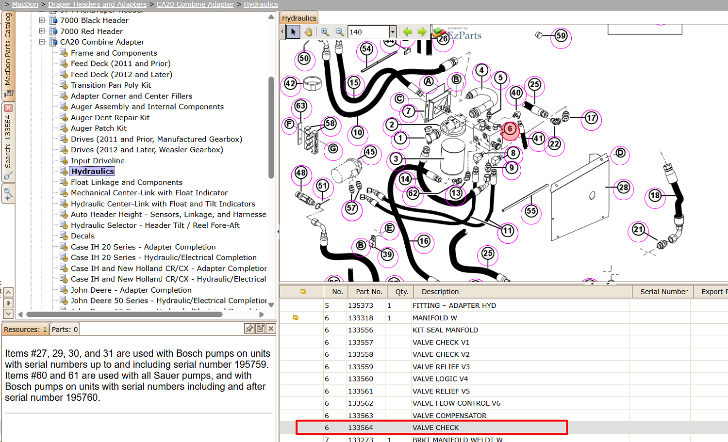Select John Deere - Adapter Completion

point(131,290)
